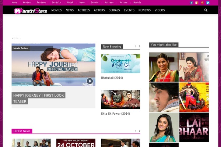Open thumbnail of man with beard in profile
Image resolution: width=221 pixels, height=147 pixels.
pyautogui.click(x=164, y=97)
